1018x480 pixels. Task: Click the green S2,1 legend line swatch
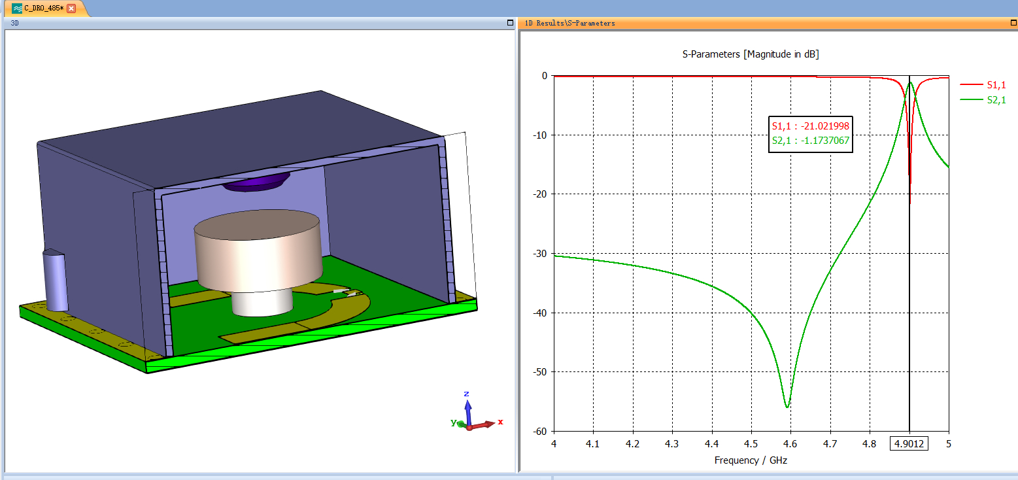971,99
